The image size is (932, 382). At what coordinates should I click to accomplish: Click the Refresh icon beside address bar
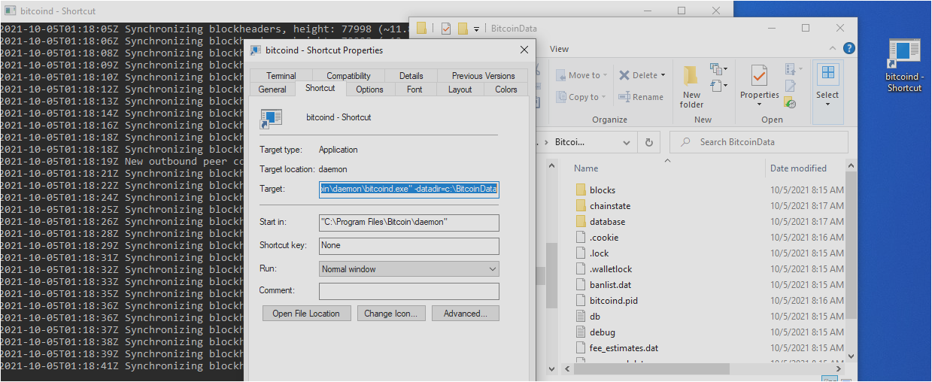648,142
